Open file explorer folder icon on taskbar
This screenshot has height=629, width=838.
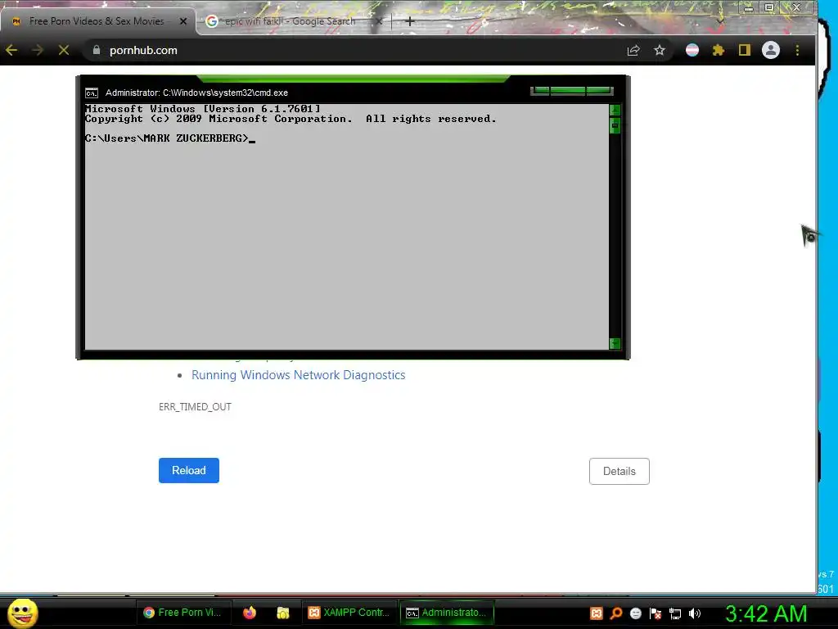[282, 613]
